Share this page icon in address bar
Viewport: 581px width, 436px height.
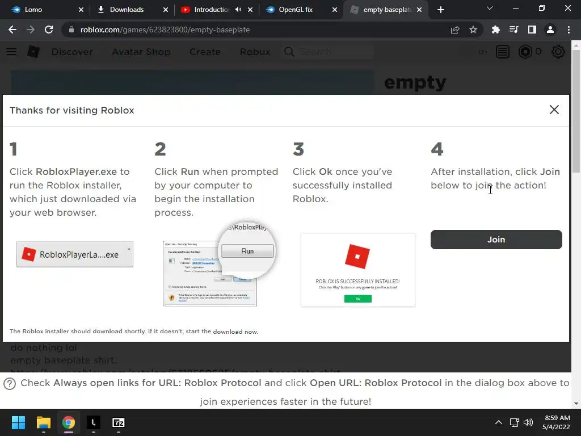(455, 30)
